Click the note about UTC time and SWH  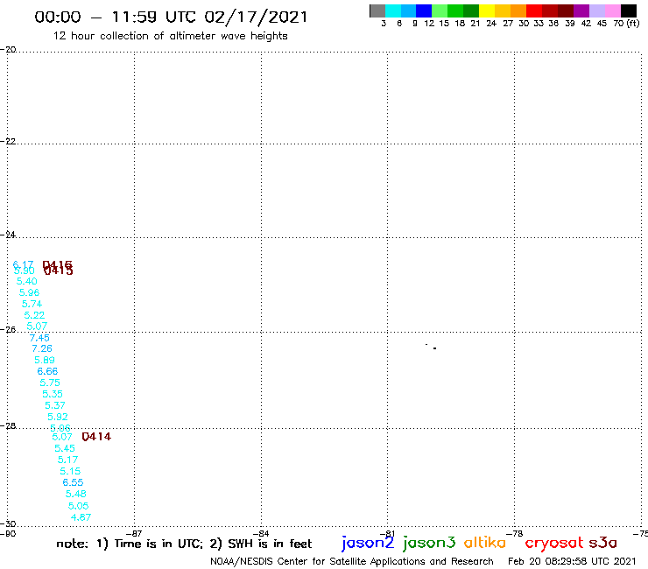[184, 544]
